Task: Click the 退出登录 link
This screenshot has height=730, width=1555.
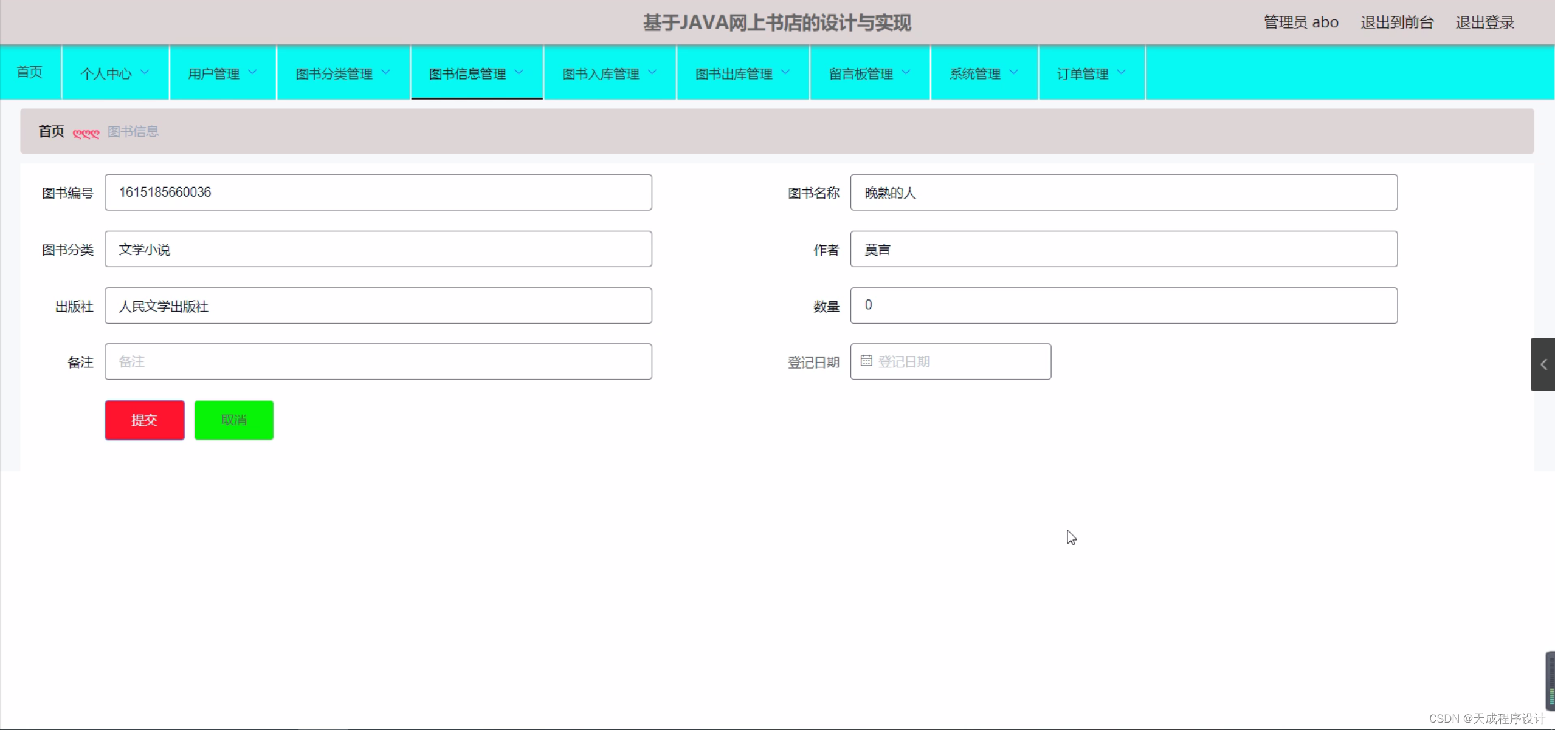Action: 1484,22
